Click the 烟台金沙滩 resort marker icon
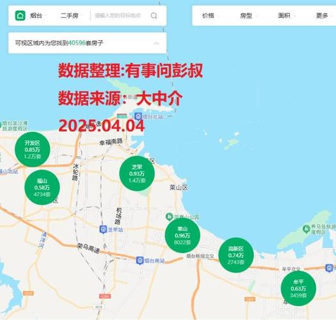Viewport: 336px width, 320px height. 1,125
